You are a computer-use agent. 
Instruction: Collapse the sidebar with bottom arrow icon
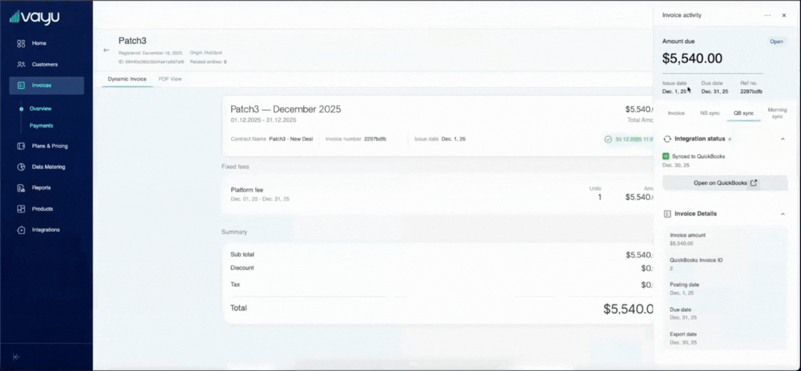pos(16,357)
